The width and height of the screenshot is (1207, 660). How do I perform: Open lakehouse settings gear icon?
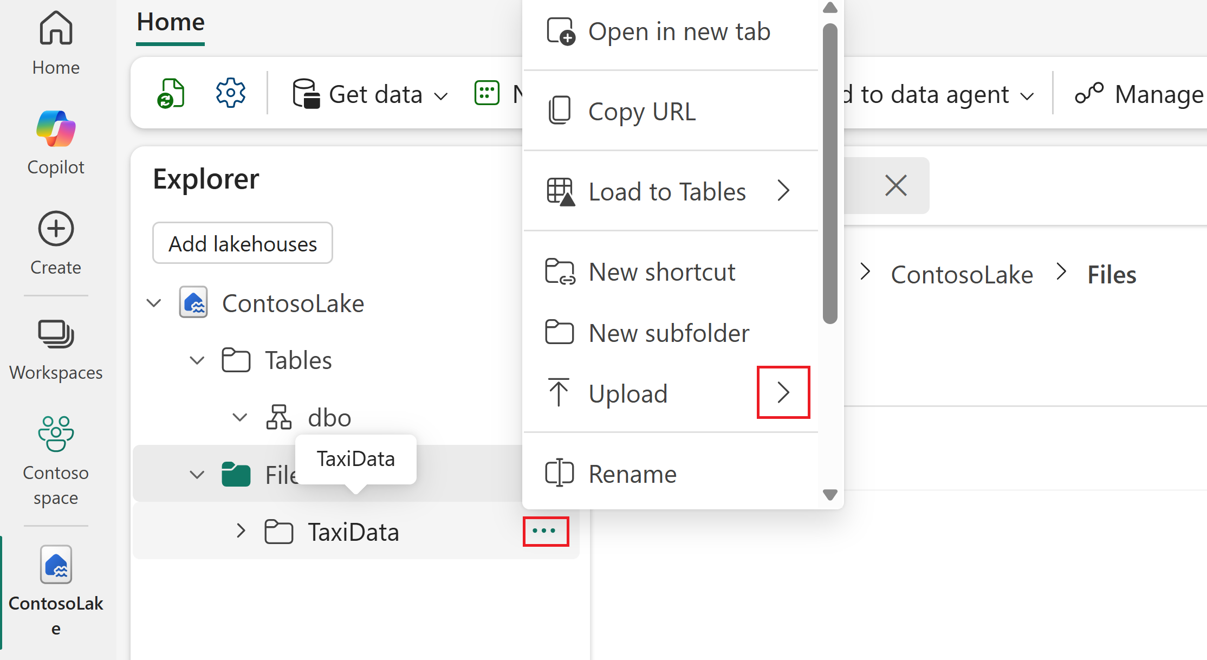click(230, 93)
